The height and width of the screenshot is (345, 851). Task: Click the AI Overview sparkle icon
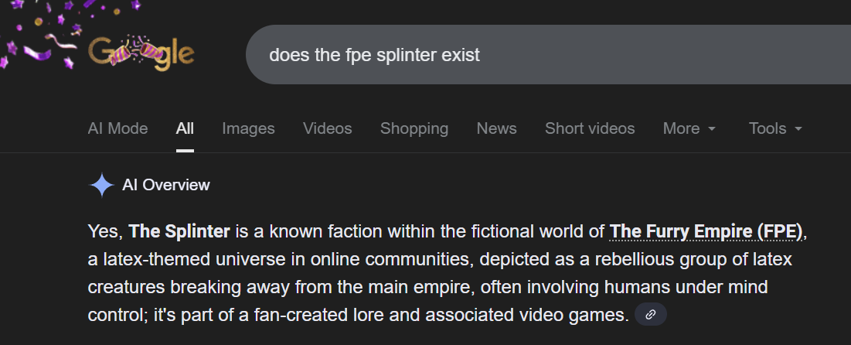click(102, 186)
